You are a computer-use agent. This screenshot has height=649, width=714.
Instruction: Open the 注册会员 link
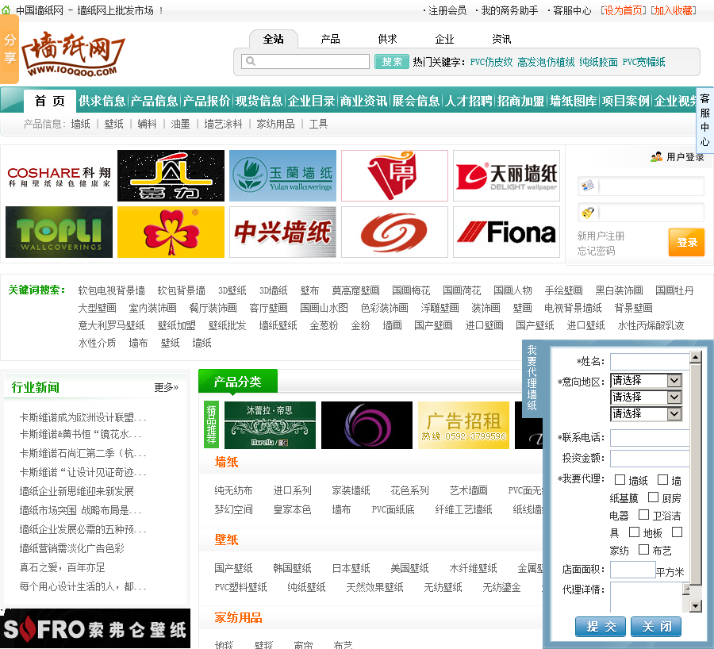tap(447, 10)
